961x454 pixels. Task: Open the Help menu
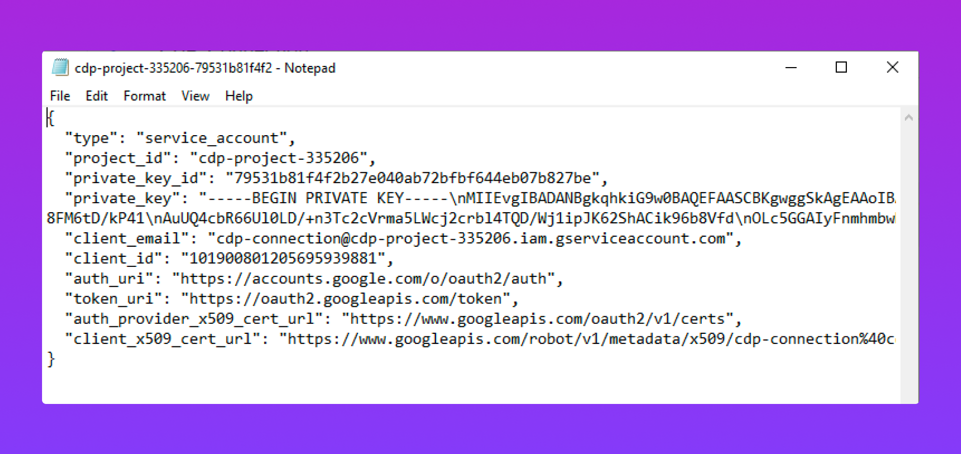tap(239, 96)
